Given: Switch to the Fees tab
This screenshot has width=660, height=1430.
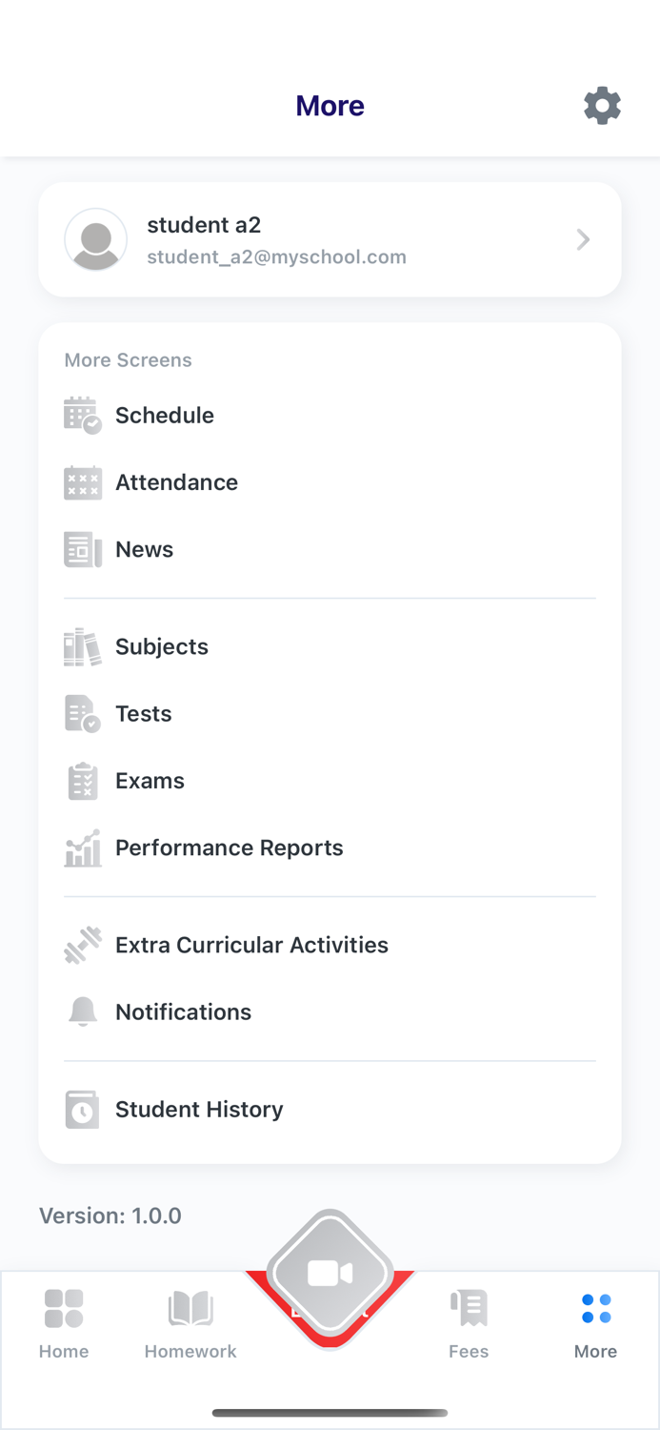Looking at the screenshot, I should 469,1323.
